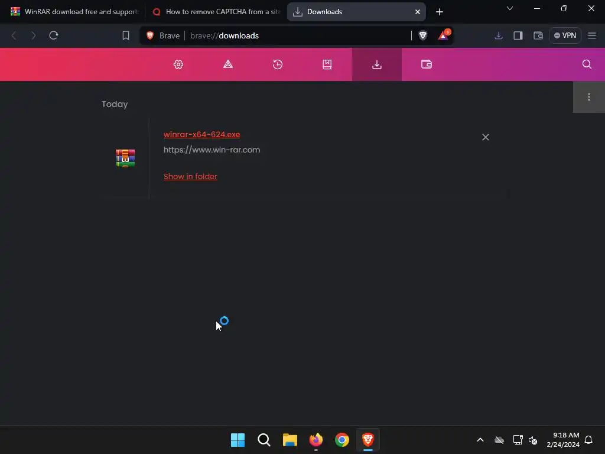Bookmark this page icon

[x=126, y=35]
